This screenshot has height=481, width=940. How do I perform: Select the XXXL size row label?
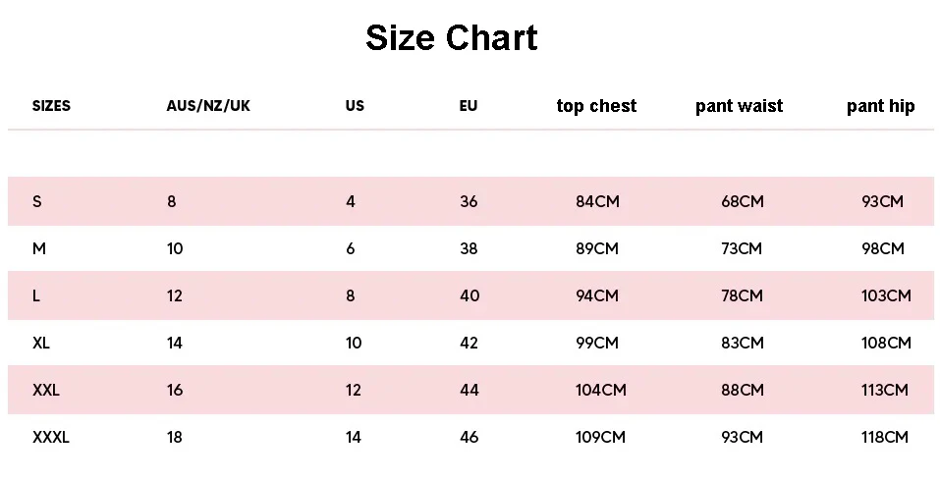[x=51, y=438]
